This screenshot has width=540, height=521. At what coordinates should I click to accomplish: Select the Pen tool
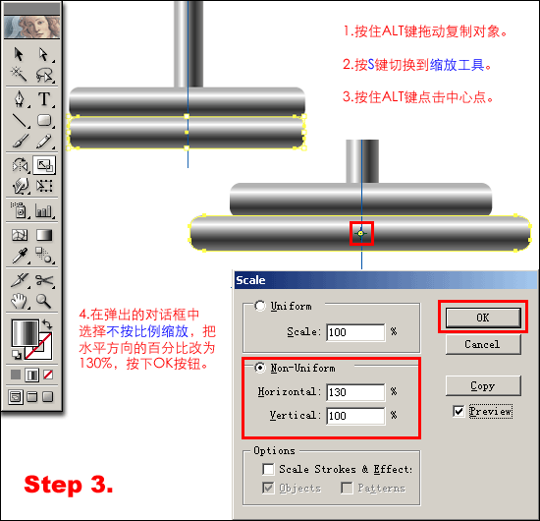tap(20, 98)
